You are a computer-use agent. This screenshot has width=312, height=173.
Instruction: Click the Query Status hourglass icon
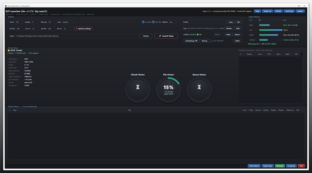click(x=199, y=87)
